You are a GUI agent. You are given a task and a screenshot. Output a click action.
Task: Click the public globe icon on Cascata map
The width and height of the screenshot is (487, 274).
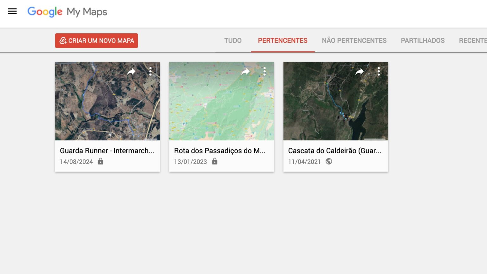click(329, 161)
